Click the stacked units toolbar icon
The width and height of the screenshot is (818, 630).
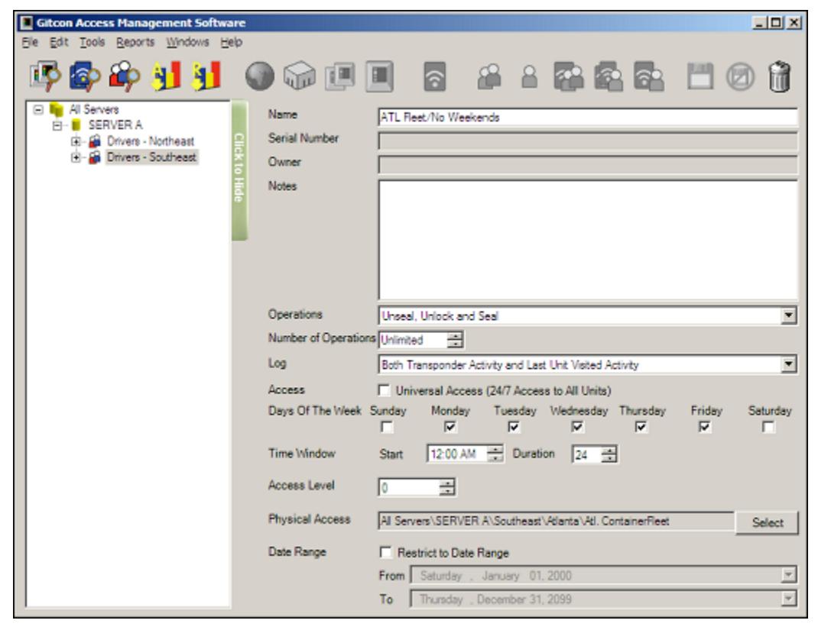tap(340, 76)
